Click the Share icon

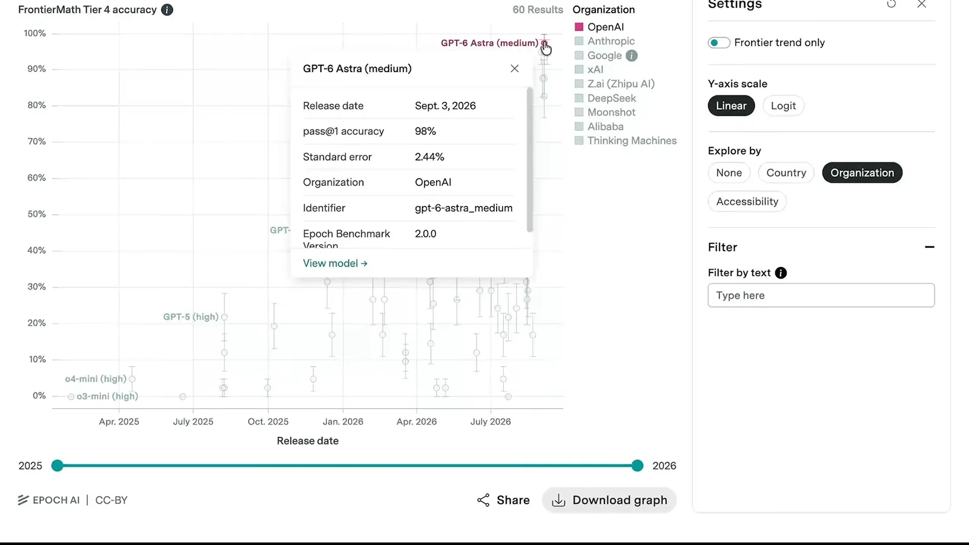[483, 500]
